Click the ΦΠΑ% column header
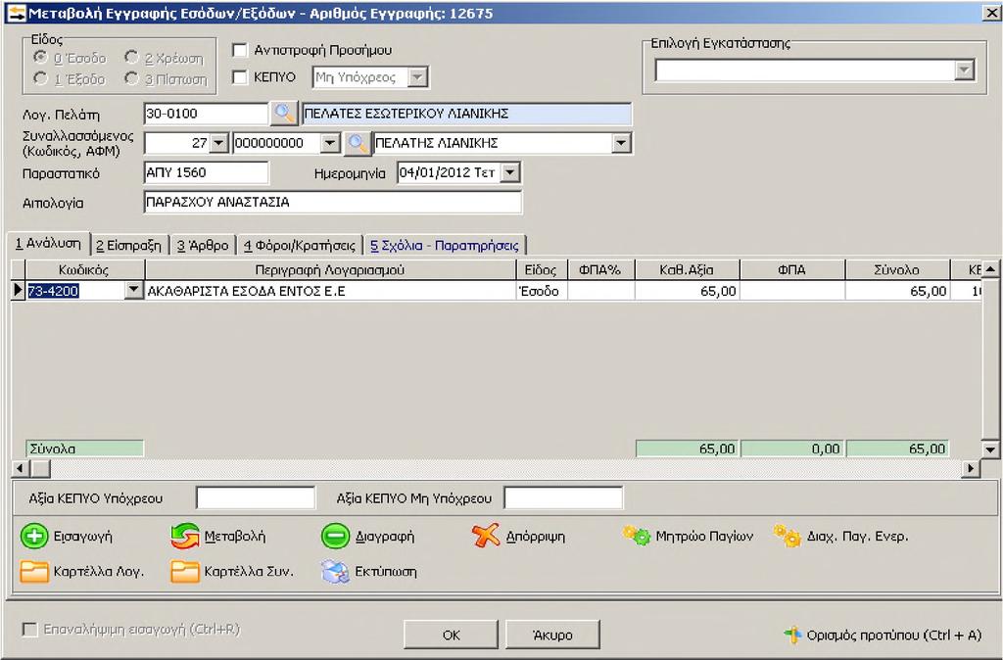The width and height of the screenshot is (1003, 660). tap(600, 270)
